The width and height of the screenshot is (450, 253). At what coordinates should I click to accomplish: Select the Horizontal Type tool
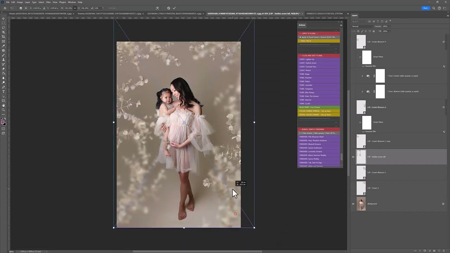pyautogui.click(x=4, y=92)
